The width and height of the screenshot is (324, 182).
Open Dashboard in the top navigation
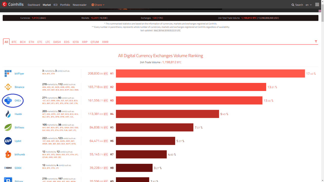pyautogui.click(x=34, y=5)
